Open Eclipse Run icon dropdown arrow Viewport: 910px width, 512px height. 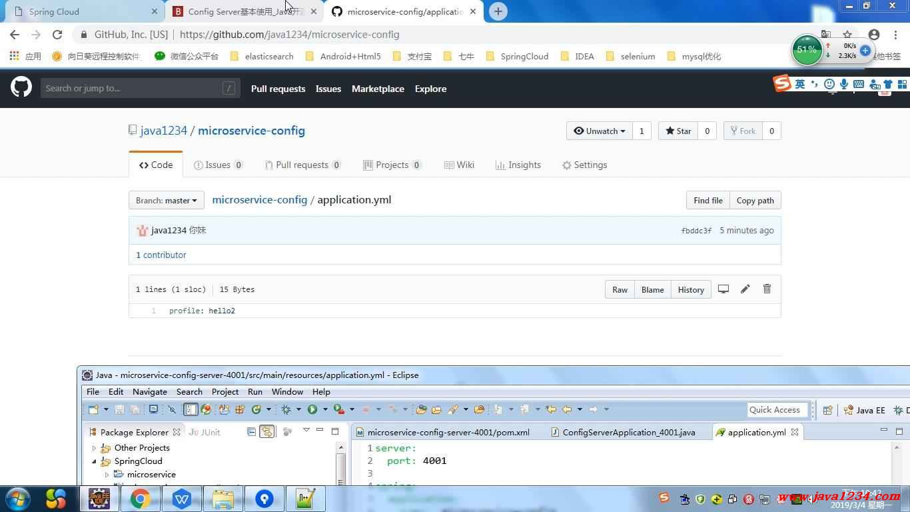pyautogui.click(x=325, y=409)
